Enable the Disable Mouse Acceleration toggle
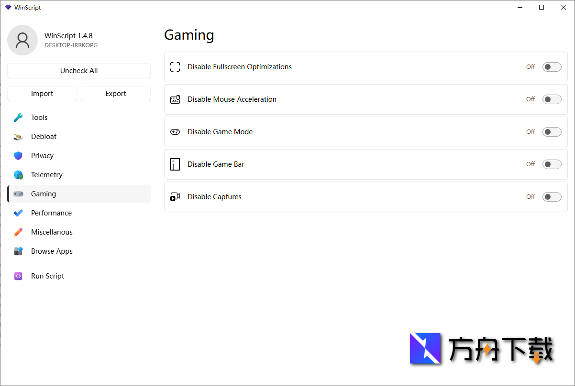575x386 pixels. 552,99
